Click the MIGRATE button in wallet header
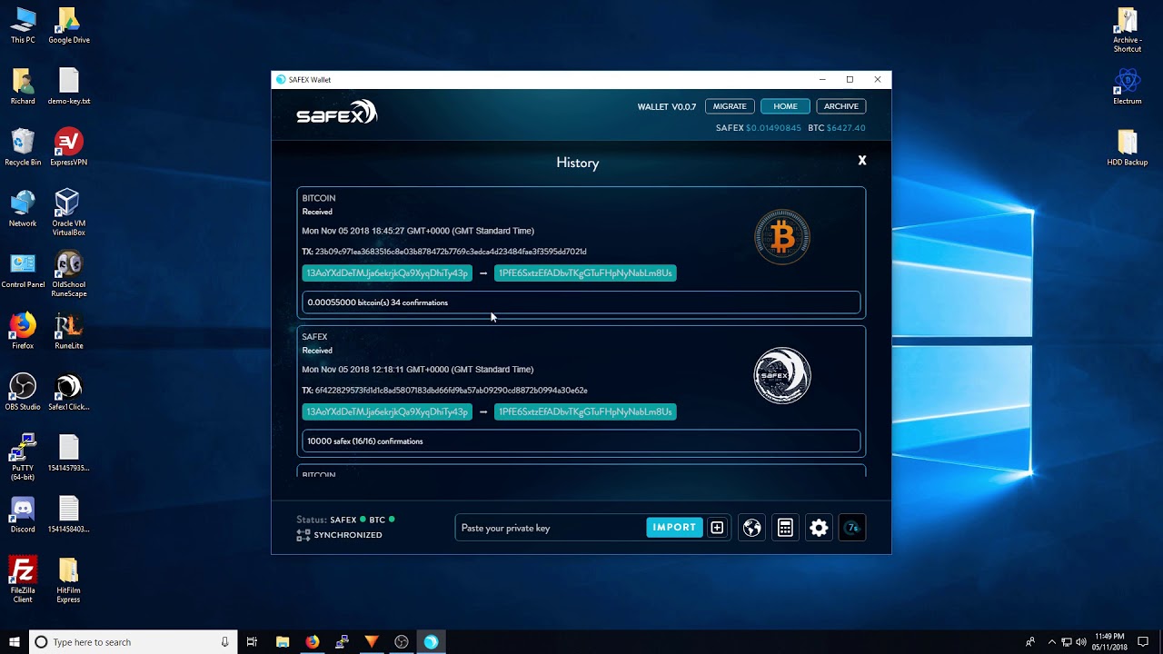Screen dimensions: 1163x654 pos(730,106)
